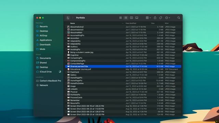This screenshot has width=219, height=123.
Task: Open the Group By dropdown in toolbar
Action: 148,18
